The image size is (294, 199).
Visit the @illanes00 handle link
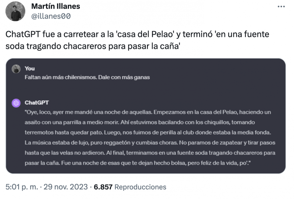[x=51, y=16]
